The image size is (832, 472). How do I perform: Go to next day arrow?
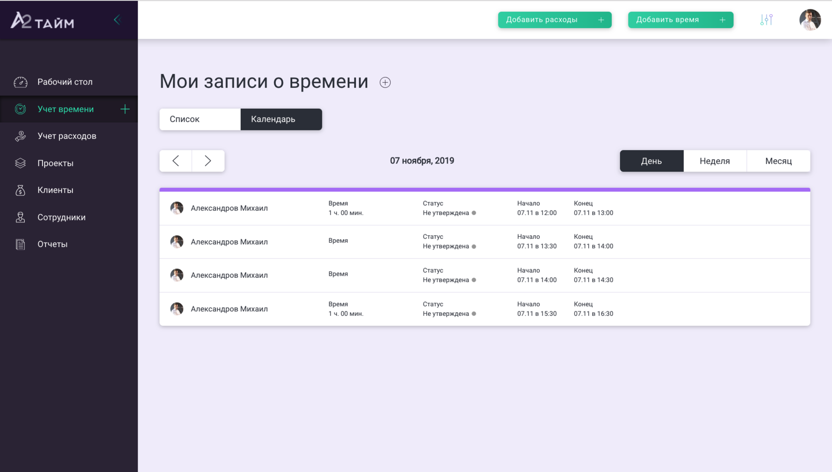[208, 161]
